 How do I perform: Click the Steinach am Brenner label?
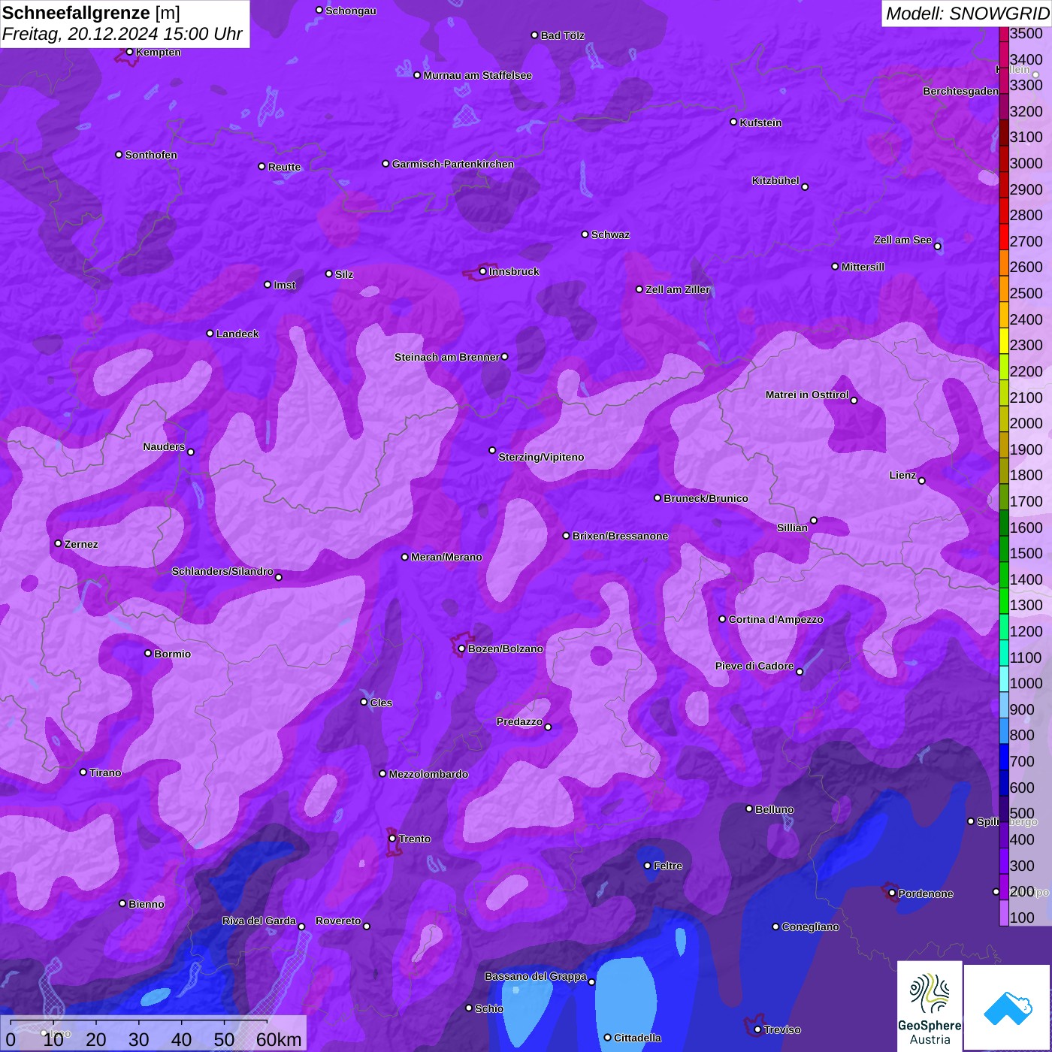coord(447,357)
